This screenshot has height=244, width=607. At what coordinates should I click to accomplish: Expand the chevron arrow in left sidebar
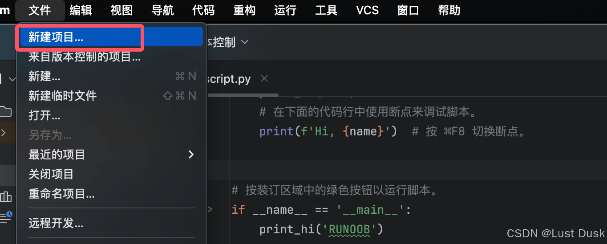[x=4, y=132]
